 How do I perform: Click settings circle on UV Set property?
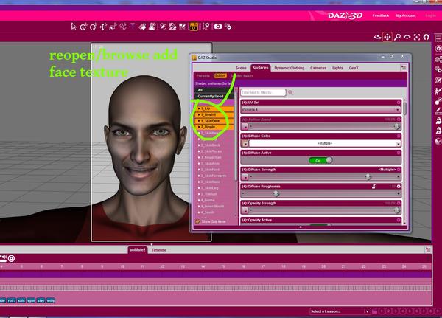399,103
